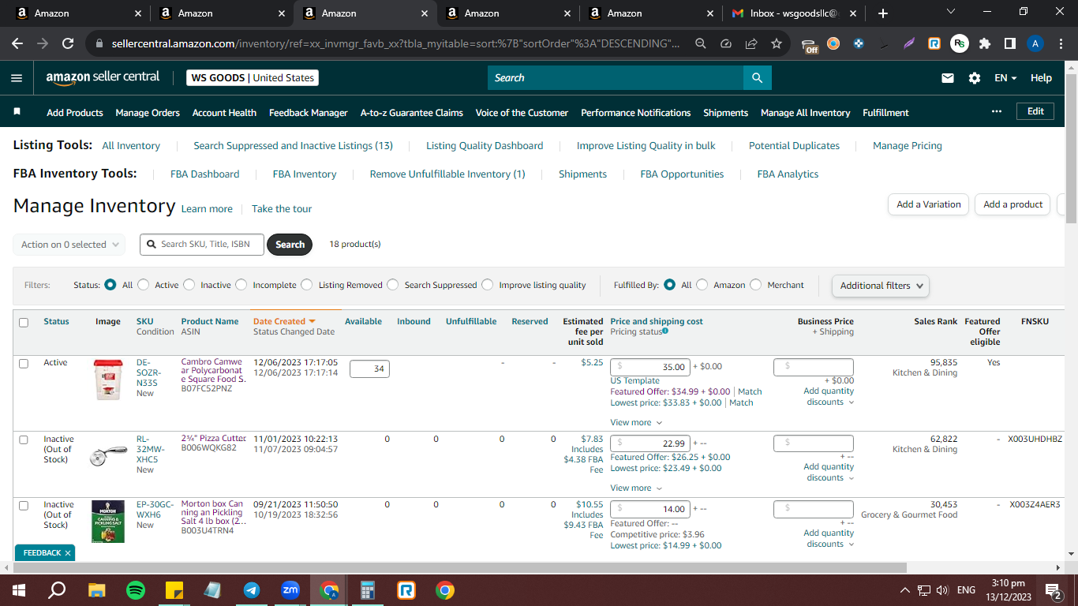Open the EN language dropdown
1078x606 pixels.
click(1005, 78)
